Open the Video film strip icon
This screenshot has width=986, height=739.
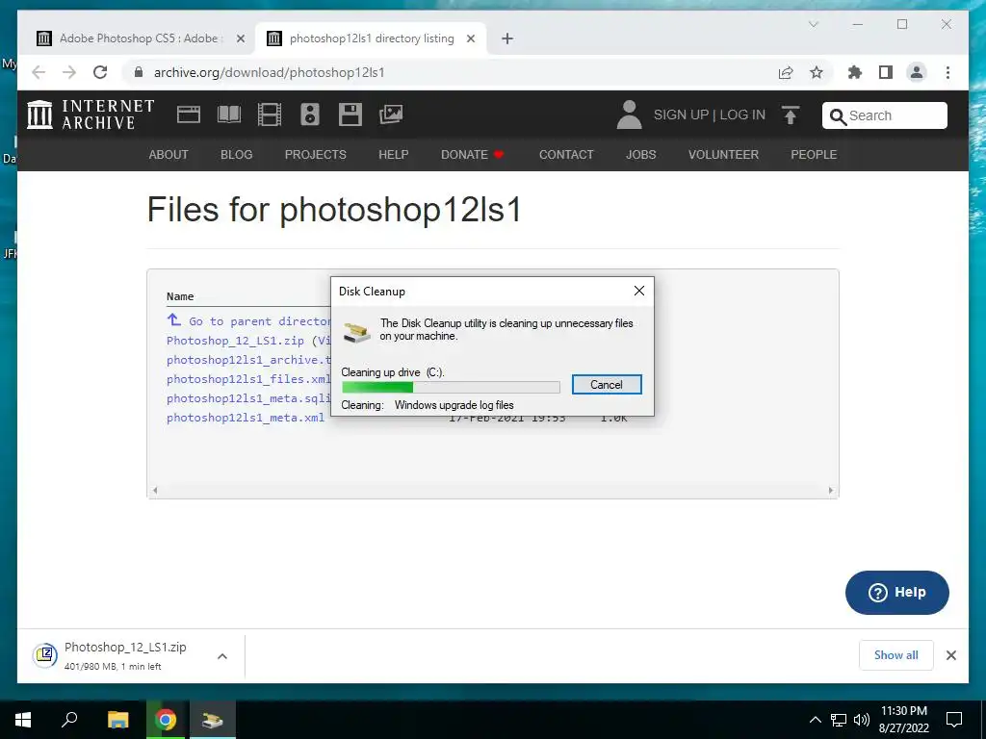(270, 115)
